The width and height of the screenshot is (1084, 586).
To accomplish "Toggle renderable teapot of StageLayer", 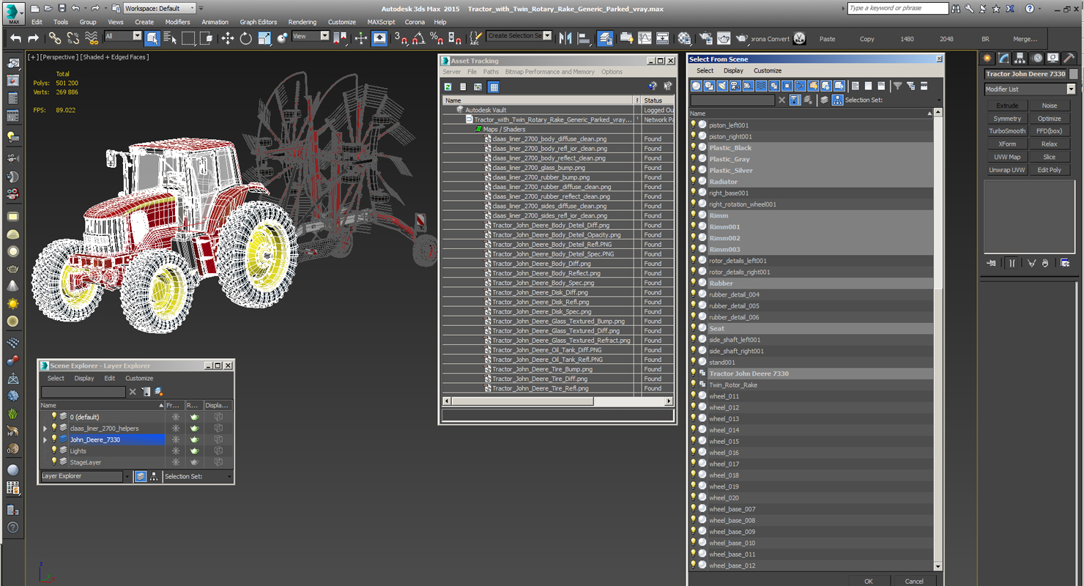I will 194,462.
